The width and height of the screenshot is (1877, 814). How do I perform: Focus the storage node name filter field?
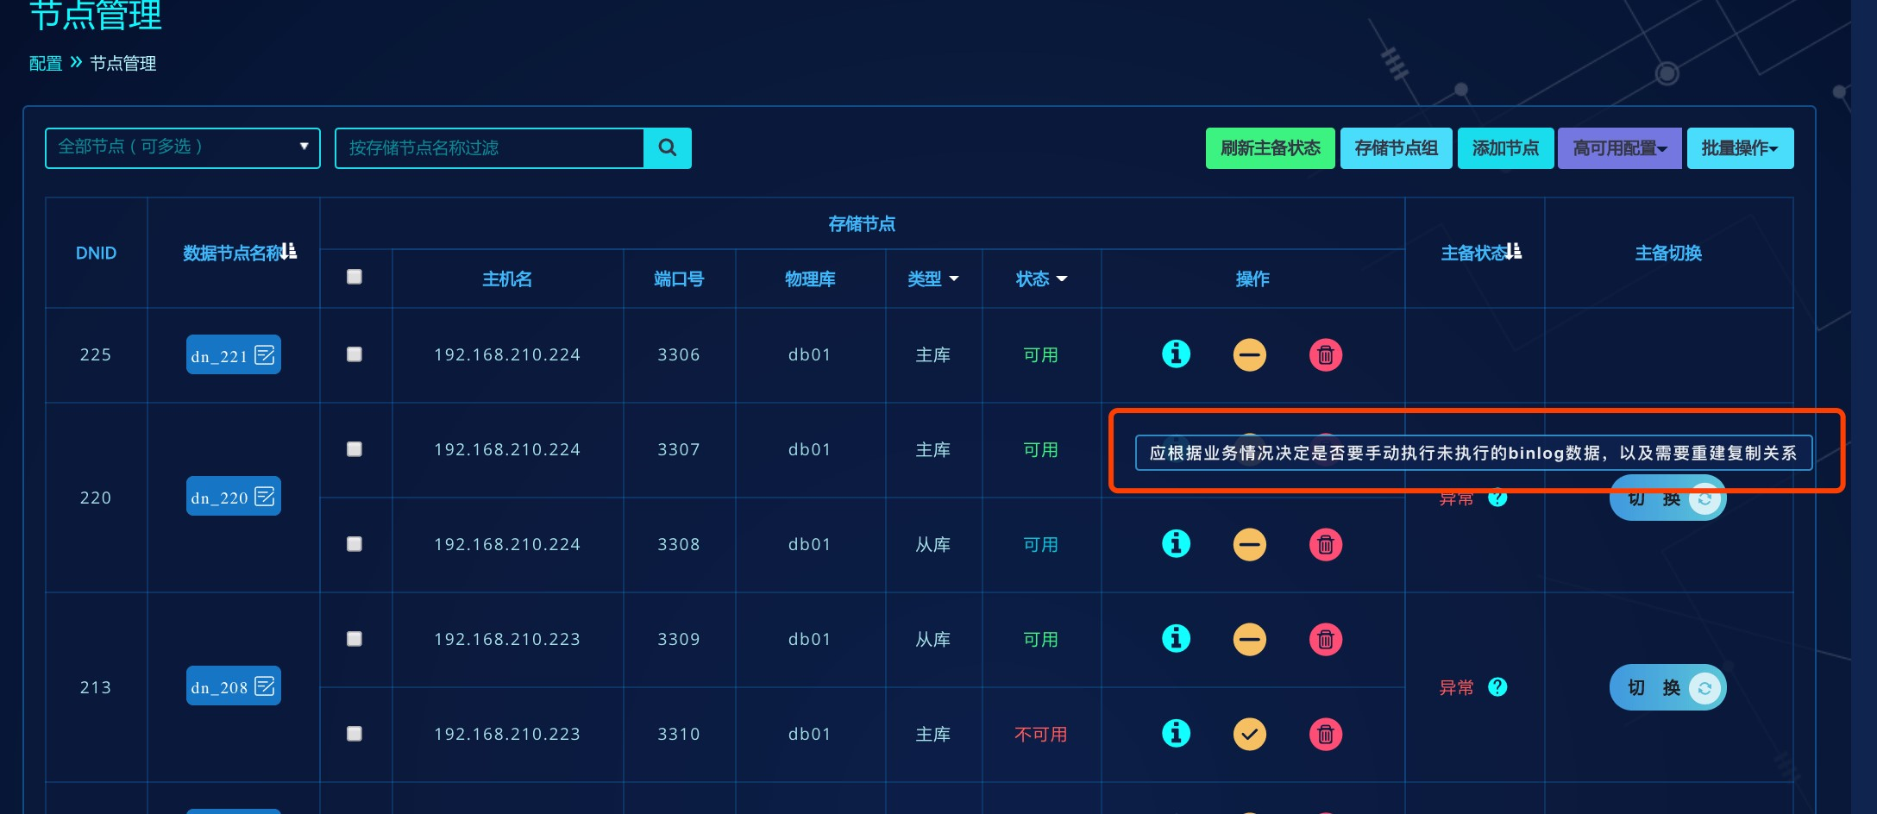489,147
